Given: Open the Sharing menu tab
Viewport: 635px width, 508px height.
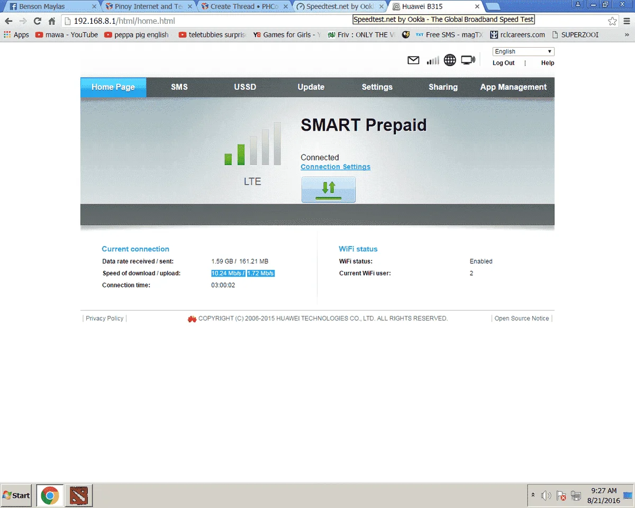Looking at the screenshot, I should tap(443, 87).
